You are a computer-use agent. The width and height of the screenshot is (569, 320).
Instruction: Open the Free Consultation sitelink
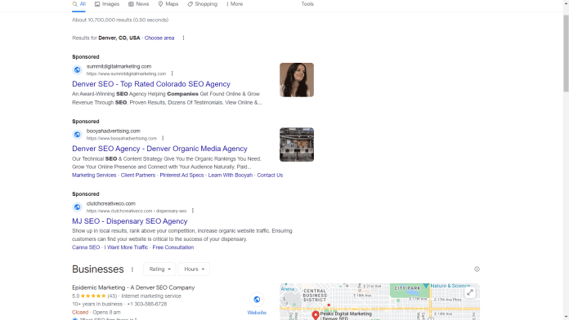[173, 247]
